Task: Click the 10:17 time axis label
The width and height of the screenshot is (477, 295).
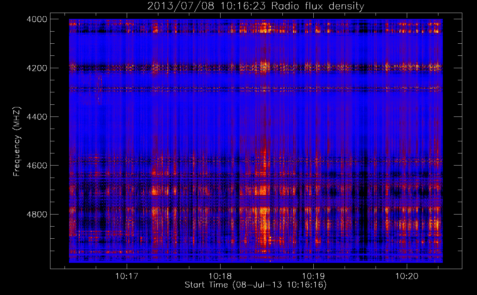Action: 127,276
